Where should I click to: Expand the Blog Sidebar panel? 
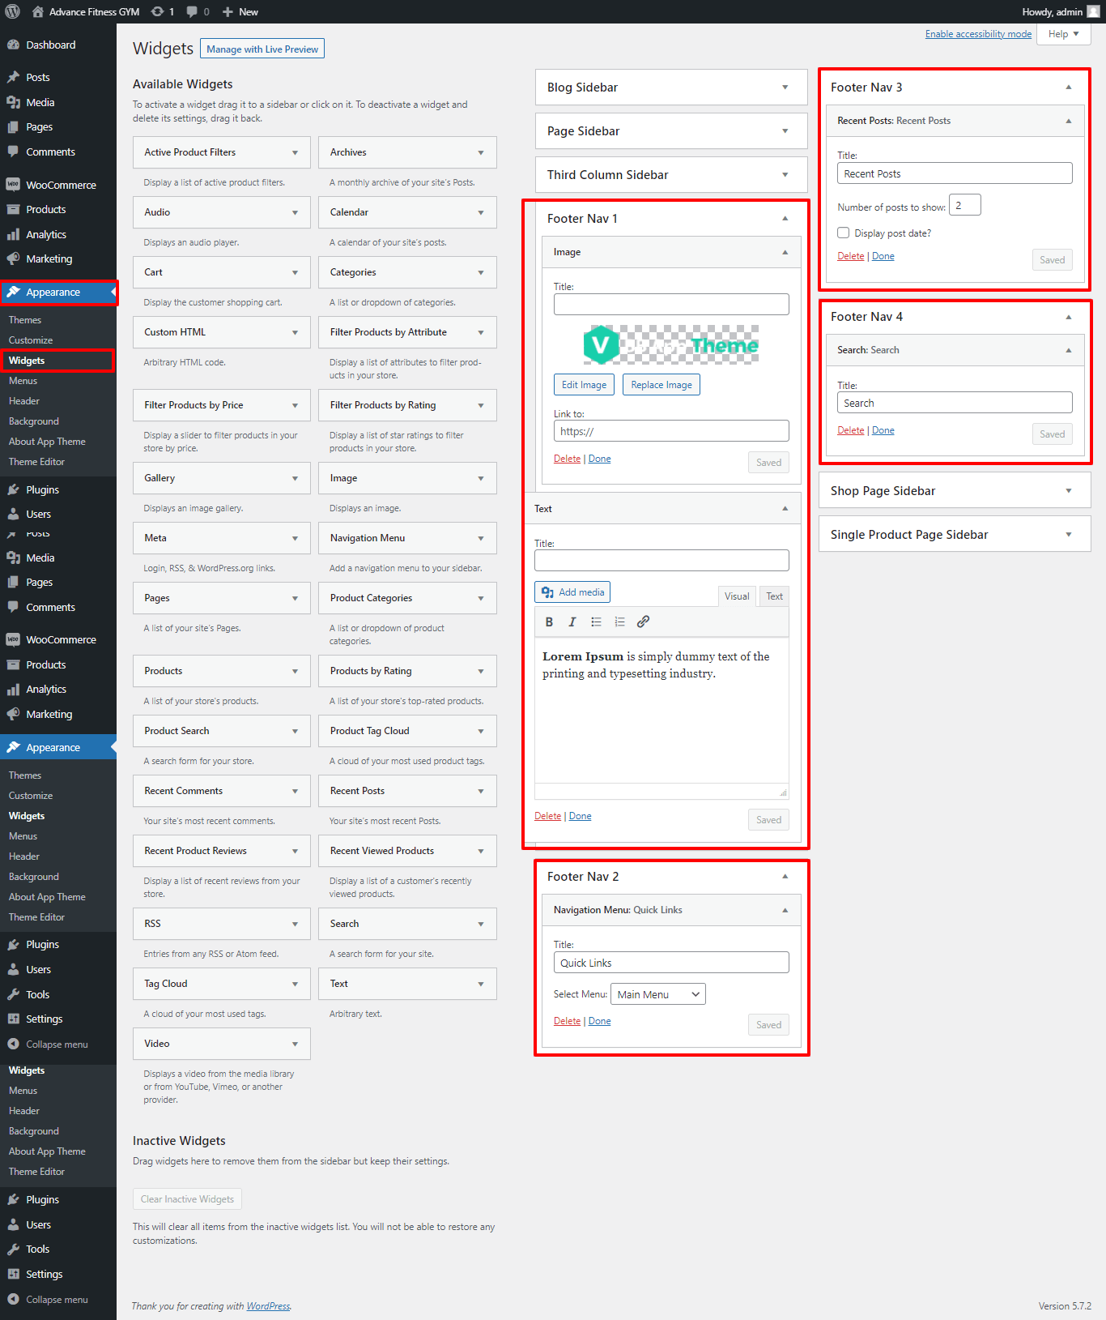(x=785, y=88)
